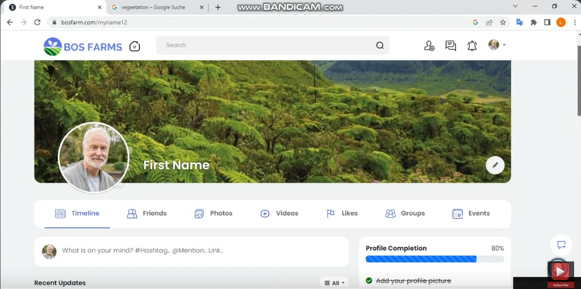Click the 80% completion value
581x289 pixels.
point(498,248)
